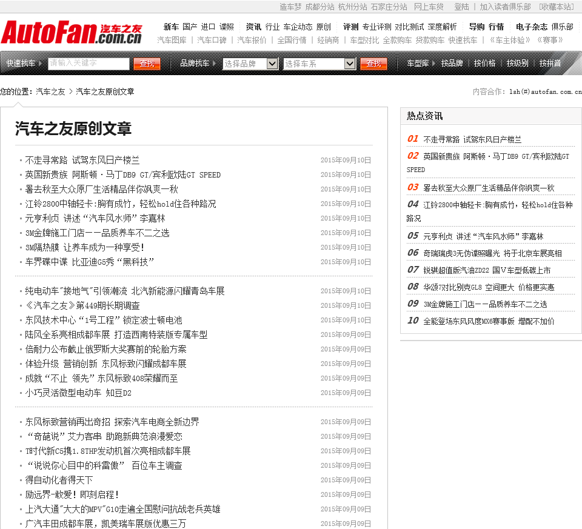
Task: Browse cars 按品牌
Action: tap(452, 64)
